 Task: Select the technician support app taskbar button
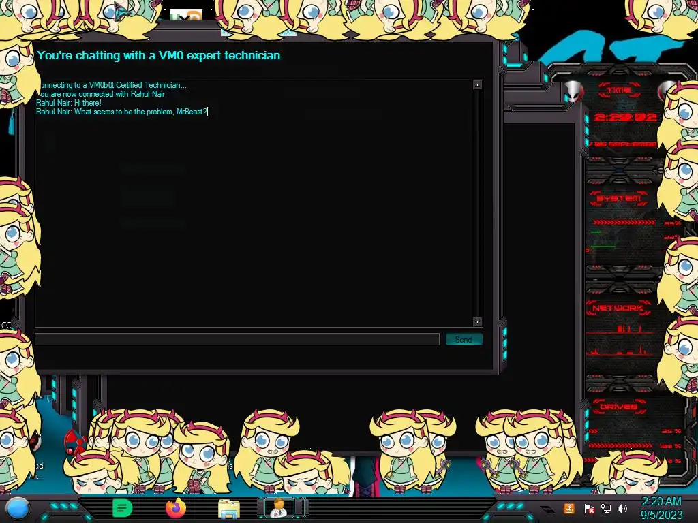click(280, 508)
